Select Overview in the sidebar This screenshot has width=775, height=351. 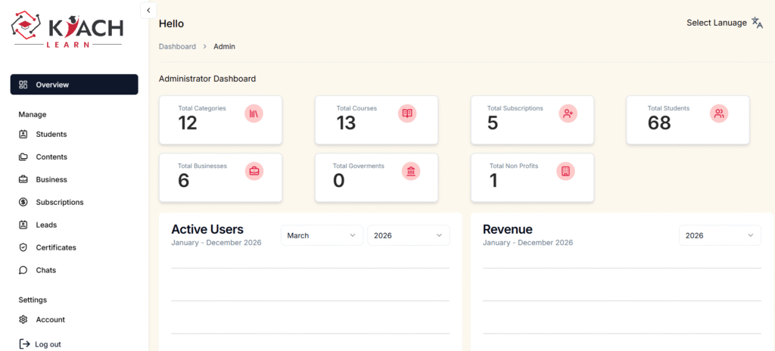[x=74, y=85]
